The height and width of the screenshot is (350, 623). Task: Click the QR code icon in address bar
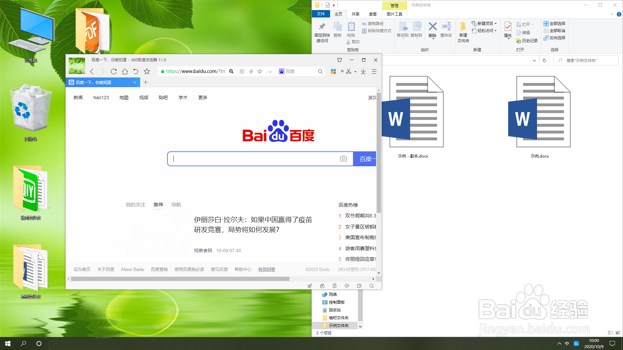coord(242,71)
